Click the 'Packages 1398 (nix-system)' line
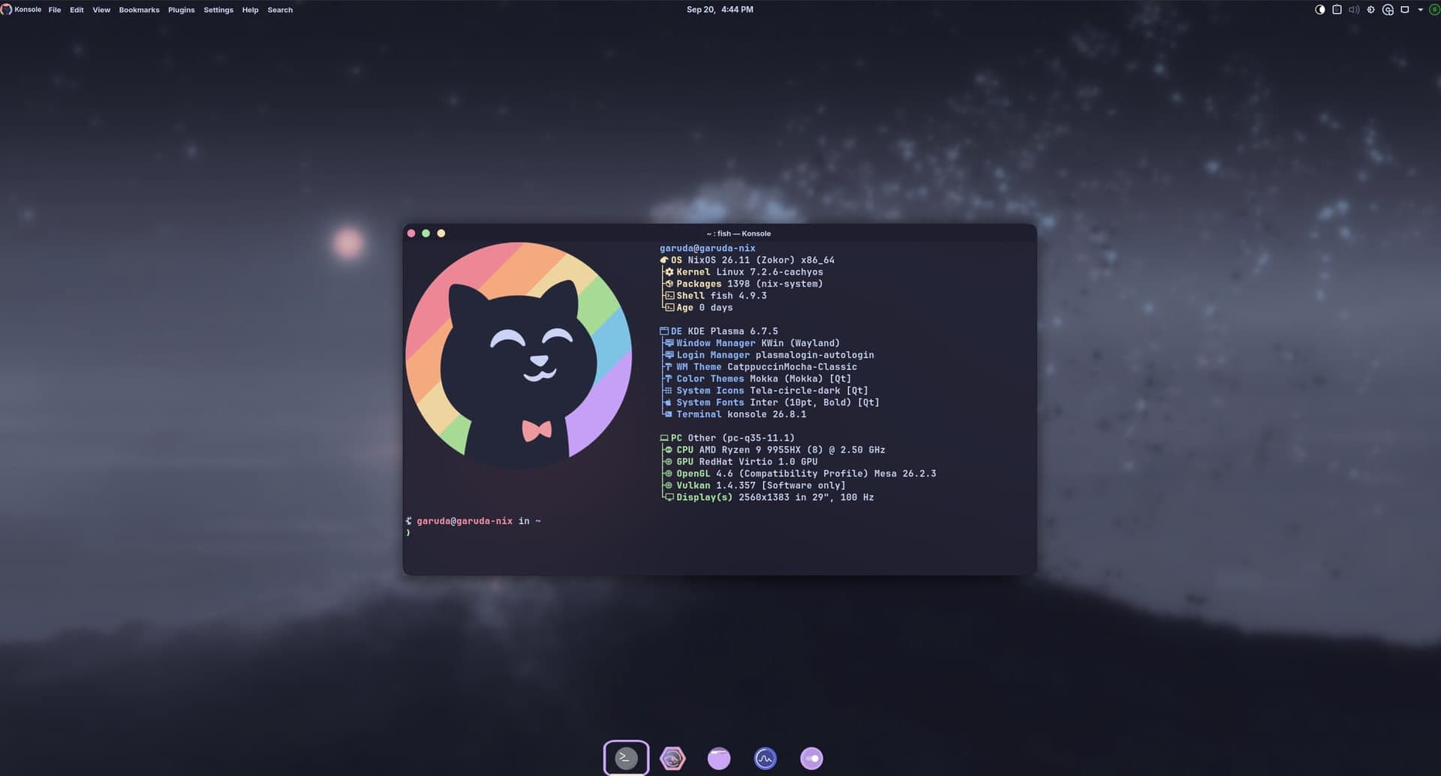Image resolution: width=1441 pixels, height=776 pixels. tap(743, 284)
